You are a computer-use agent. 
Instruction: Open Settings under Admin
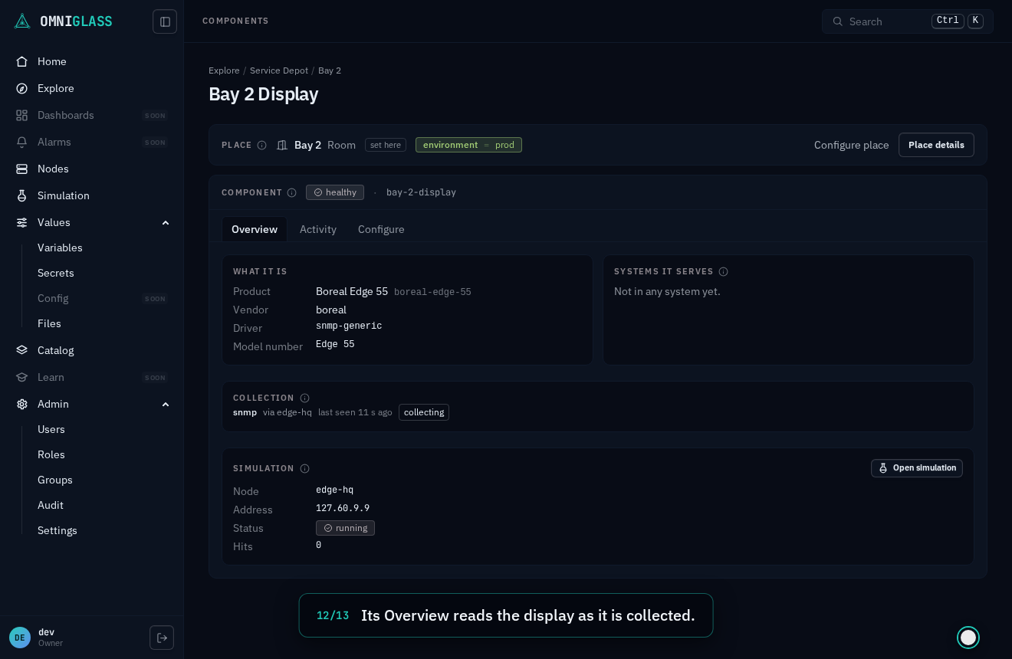tap(58, 530)
